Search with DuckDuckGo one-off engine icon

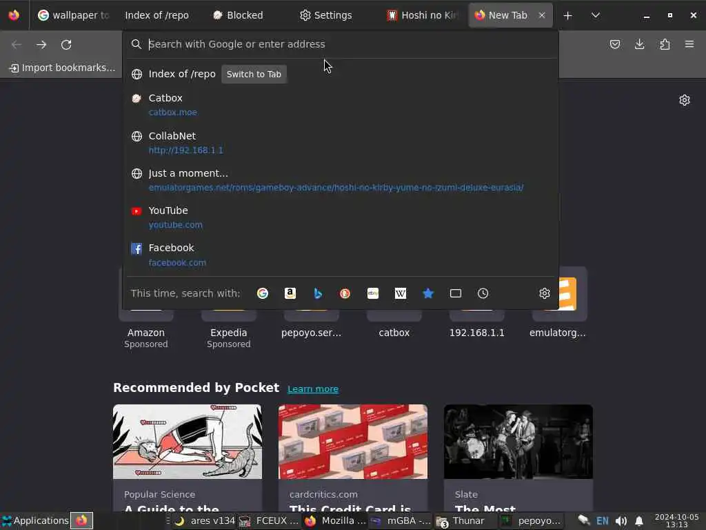click(345, 293)
